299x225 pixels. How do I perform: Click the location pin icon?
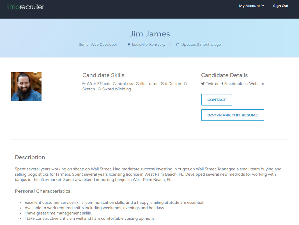coord(129,45)
